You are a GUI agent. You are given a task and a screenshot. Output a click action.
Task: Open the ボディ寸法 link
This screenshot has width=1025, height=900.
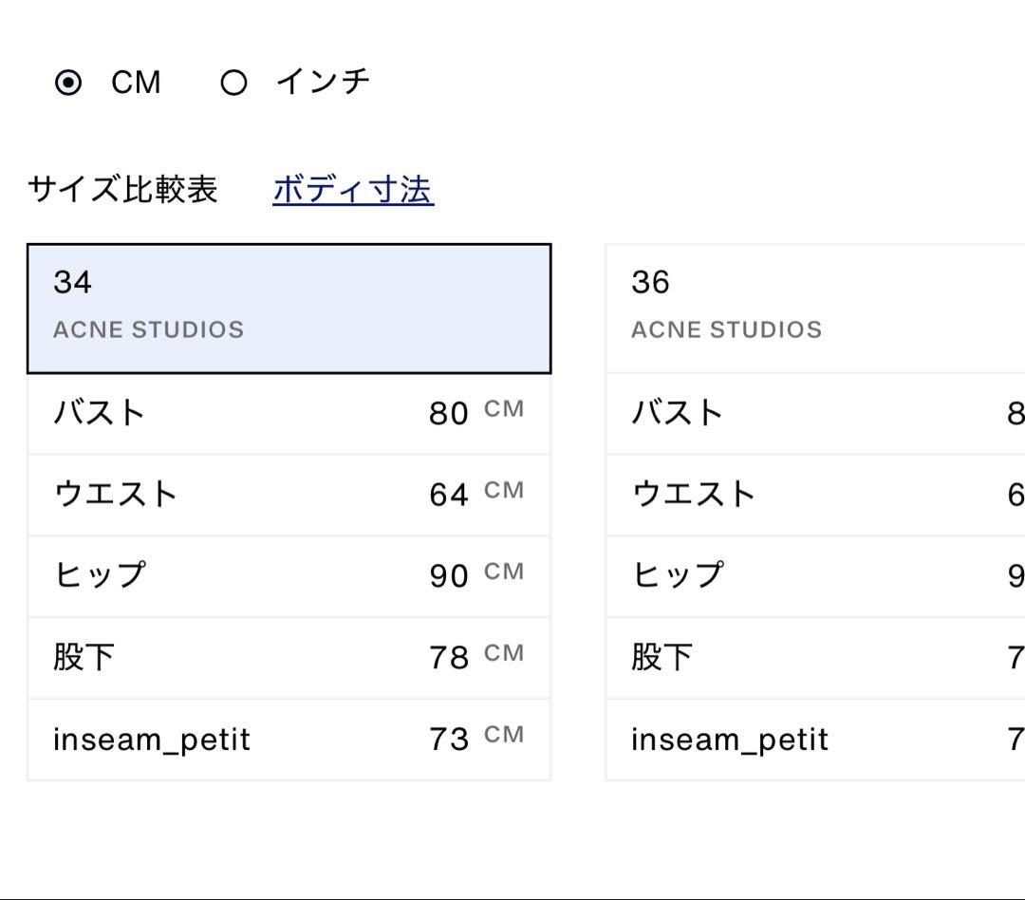click(x=353, y=189)
